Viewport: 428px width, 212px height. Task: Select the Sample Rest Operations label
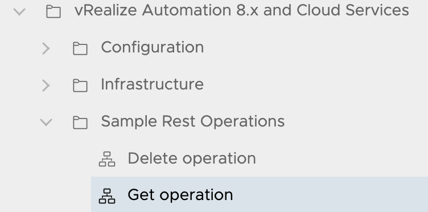click(193, 121)
